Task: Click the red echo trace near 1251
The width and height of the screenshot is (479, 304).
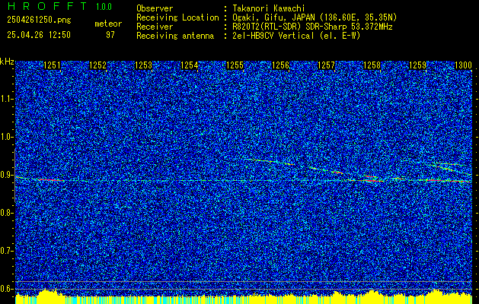Action: pos(51,180)
